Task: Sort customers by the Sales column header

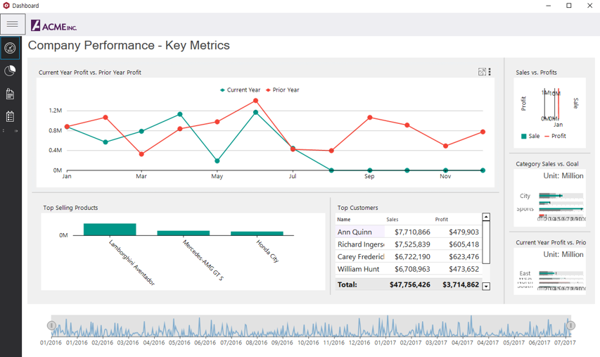Action: tap(392, 220)
